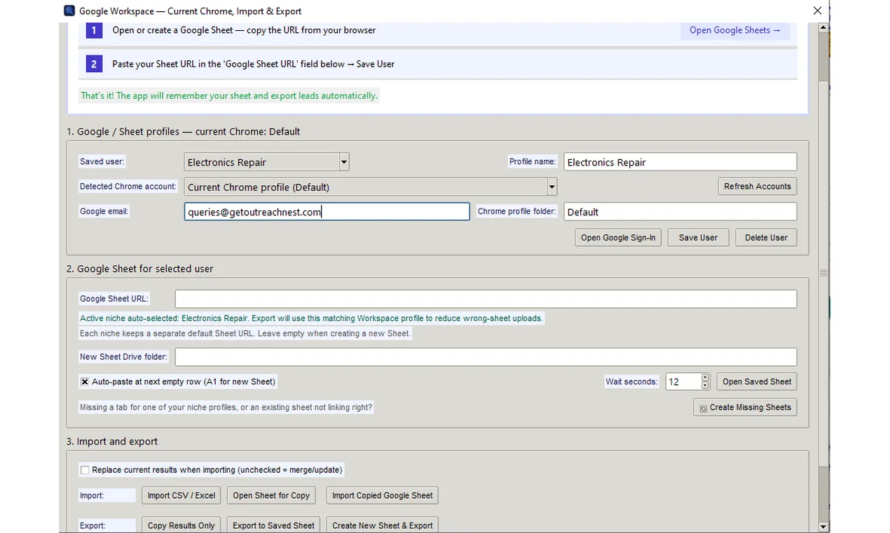
Task: Click Export to Saved Sheet button
Action: pyautogui.click(x=273, y=525)
